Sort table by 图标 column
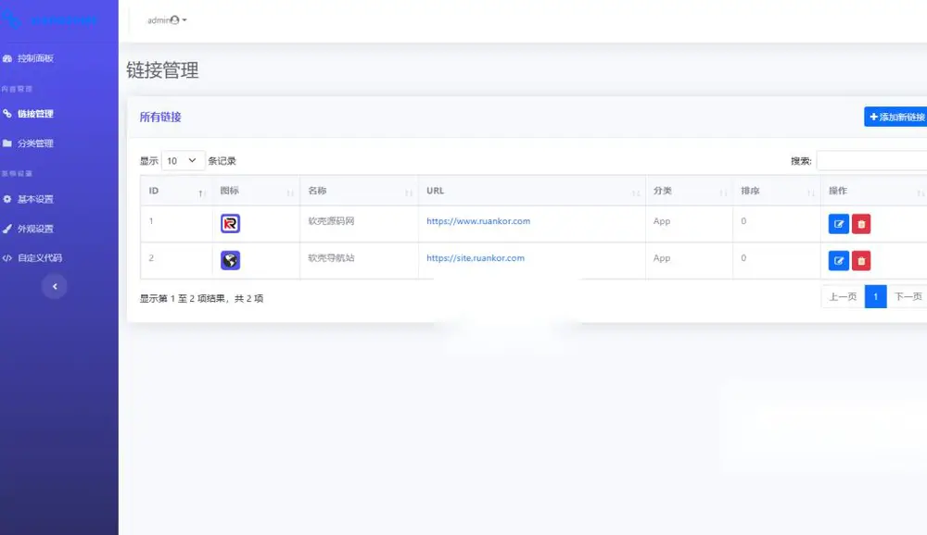Viewport: 927px width, 535px height. click(x=256, y=191)
